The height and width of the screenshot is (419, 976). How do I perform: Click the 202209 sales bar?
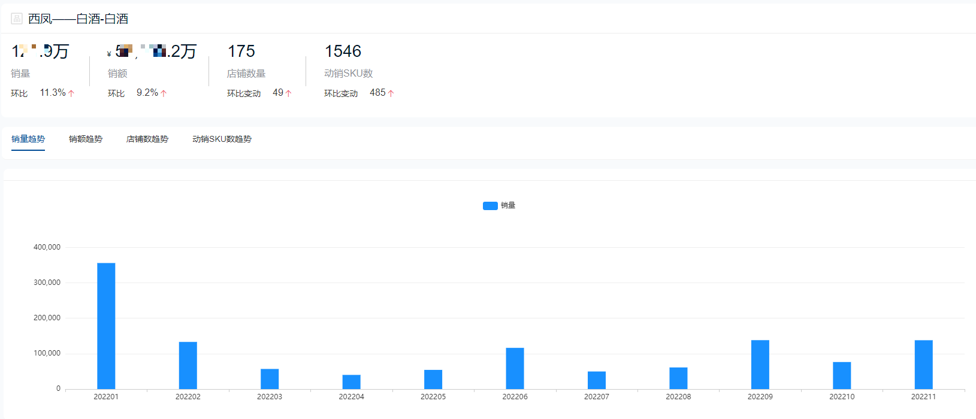pyautogui.click(x=760, y=365)
